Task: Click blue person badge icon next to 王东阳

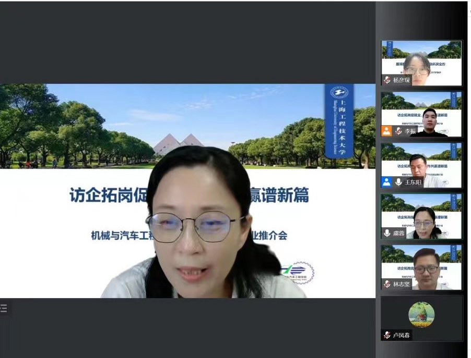Action: coord(386,182)
